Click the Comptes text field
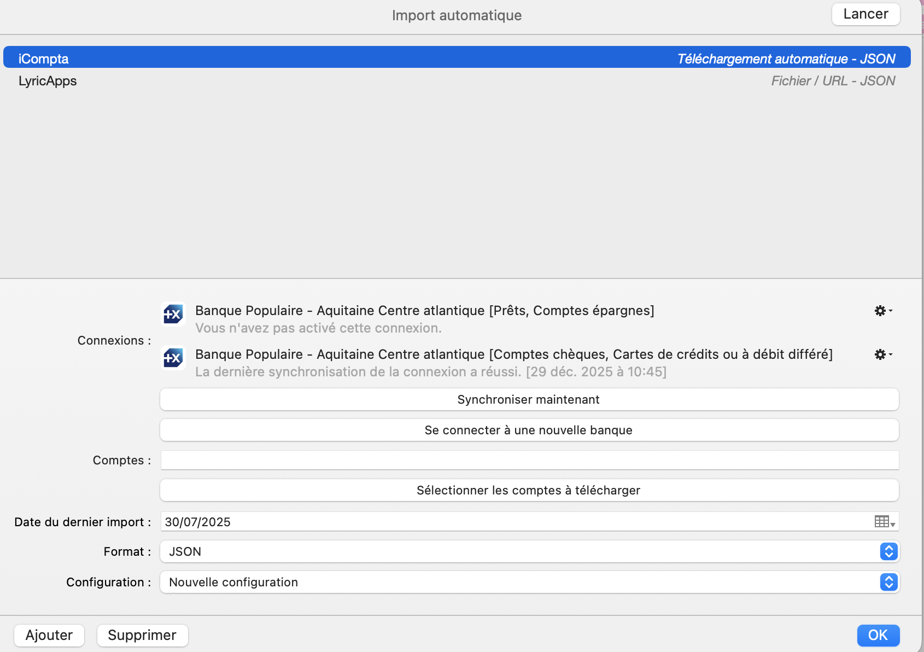The image size is (924, 652). pyautogui.click(x=529, y=460)
